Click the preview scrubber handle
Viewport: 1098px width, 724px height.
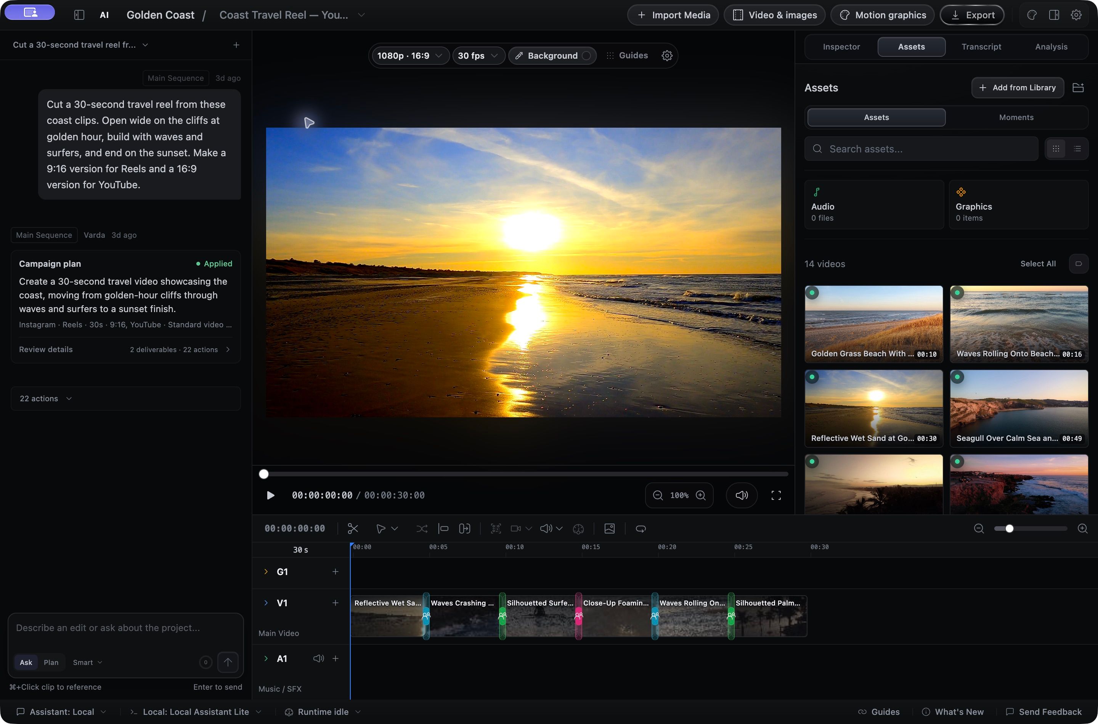point(264,474)
